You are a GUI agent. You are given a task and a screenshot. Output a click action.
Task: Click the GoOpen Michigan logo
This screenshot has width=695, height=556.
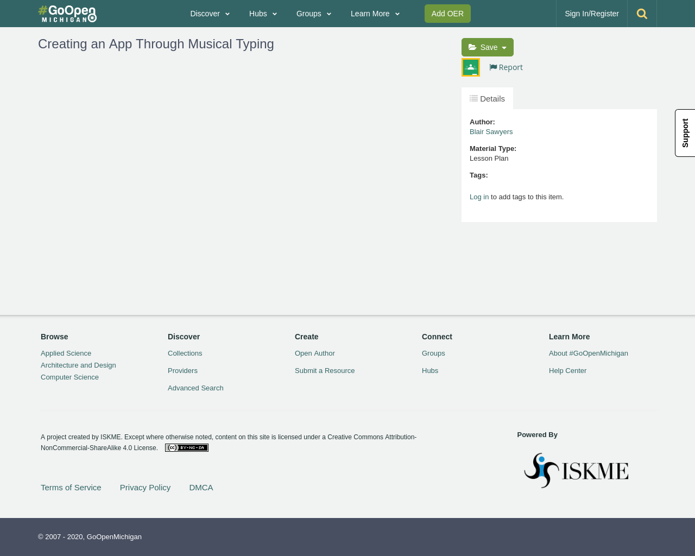67,14
